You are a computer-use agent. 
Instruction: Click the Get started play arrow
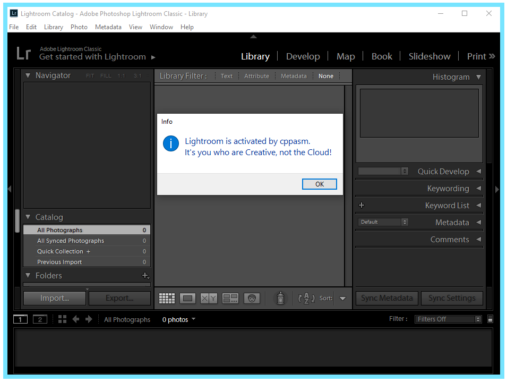153,57
